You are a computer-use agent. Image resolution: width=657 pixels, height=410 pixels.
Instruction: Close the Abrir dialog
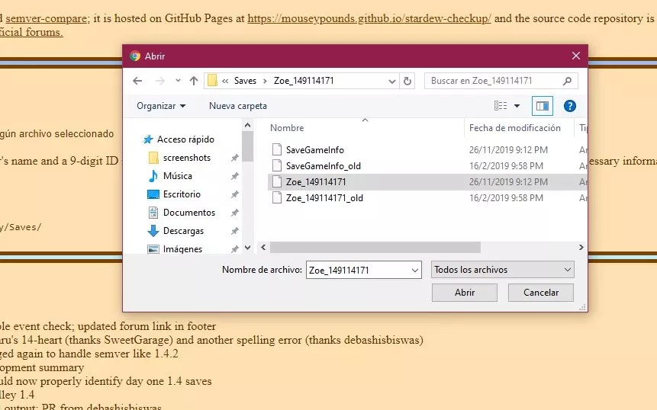[x=576, y=56]
